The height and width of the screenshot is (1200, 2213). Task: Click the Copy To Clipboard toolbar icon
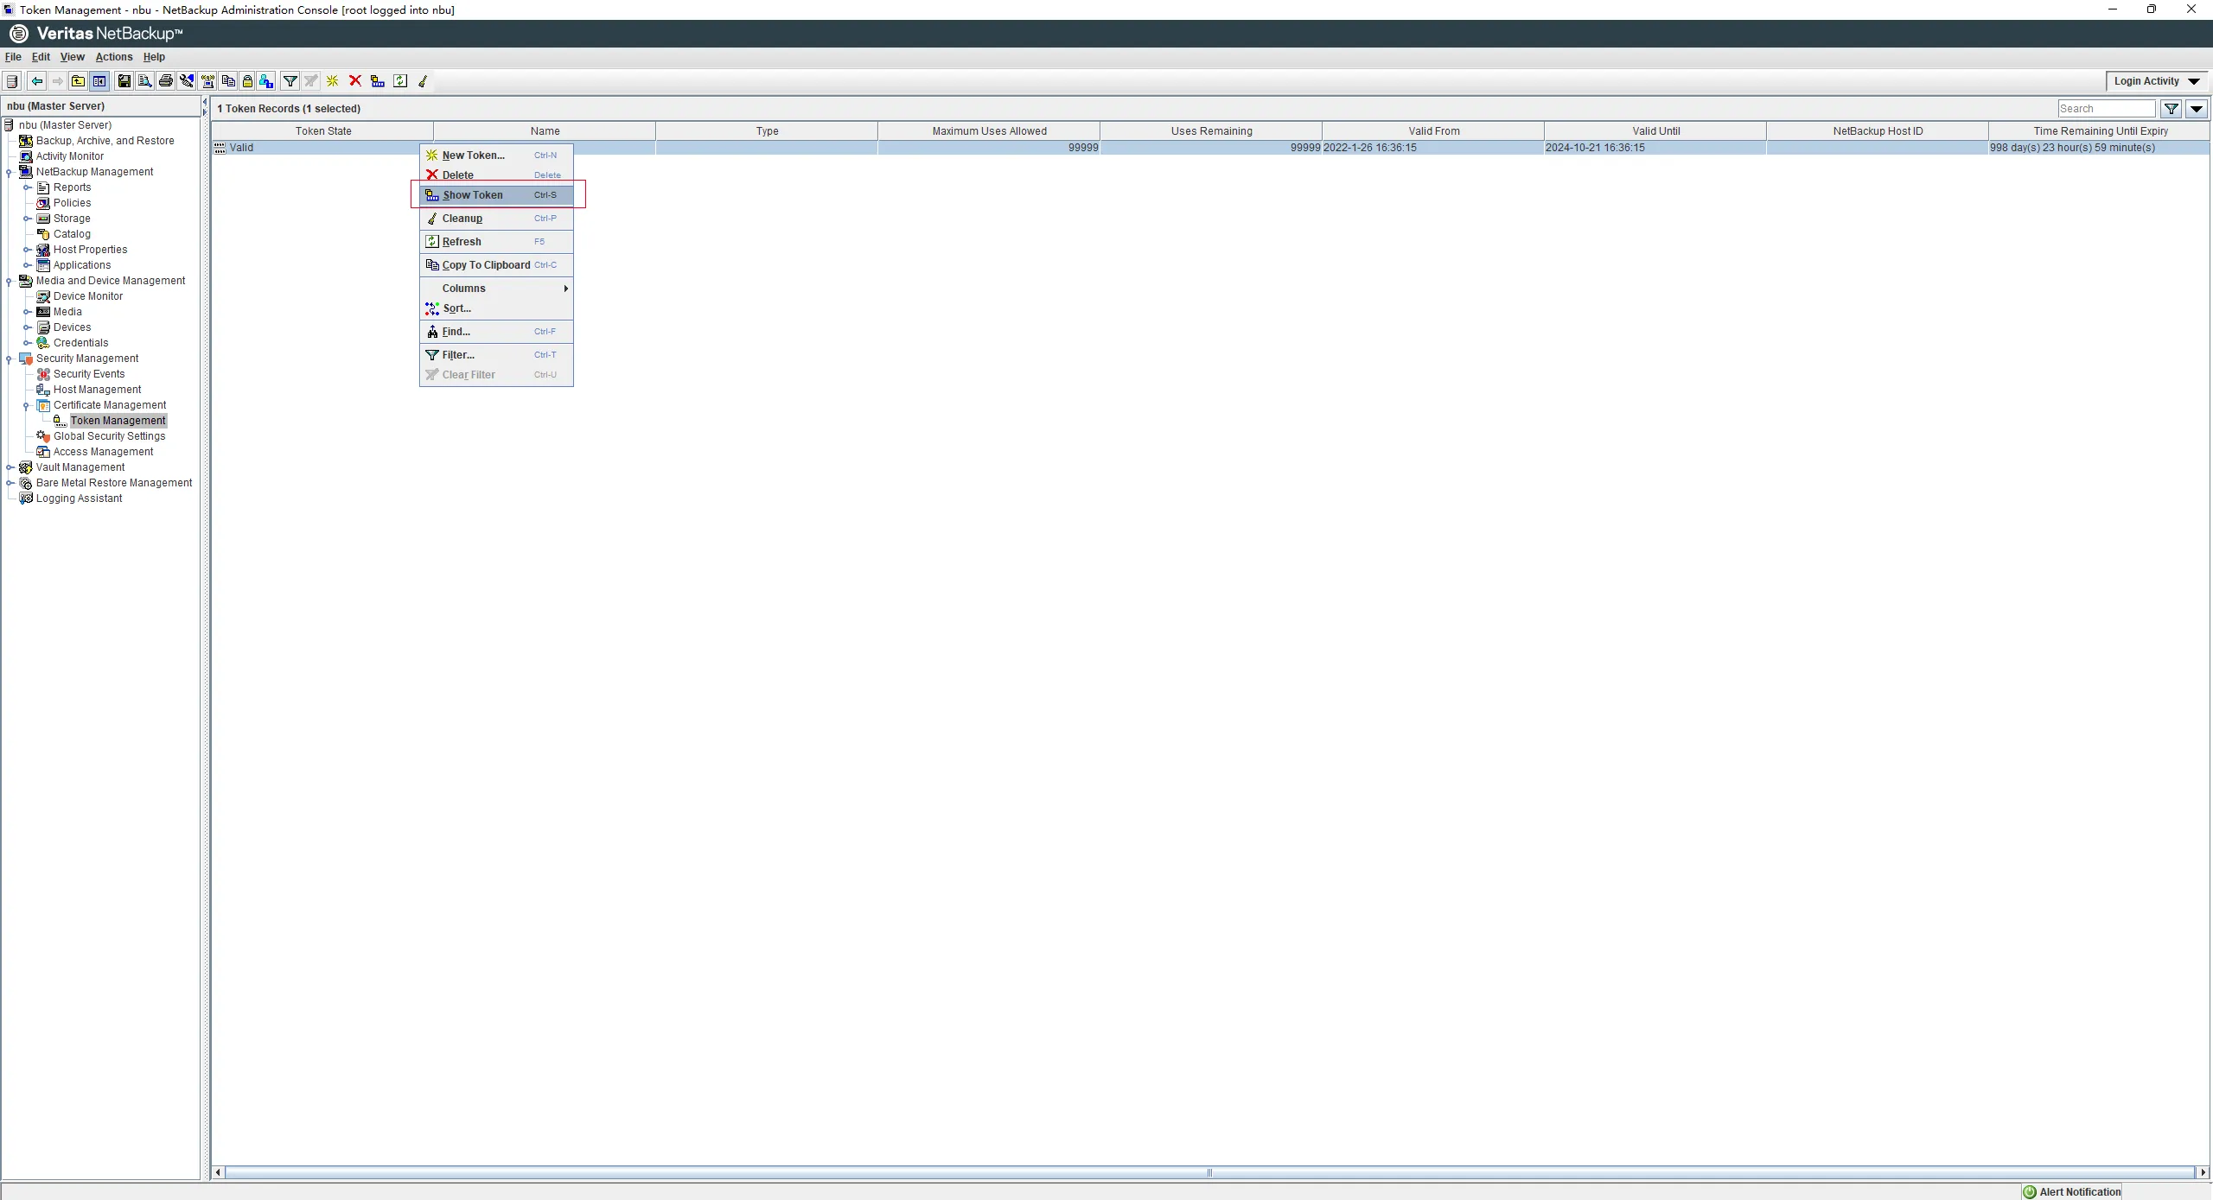pyautogui.click(x=227, y=80)
